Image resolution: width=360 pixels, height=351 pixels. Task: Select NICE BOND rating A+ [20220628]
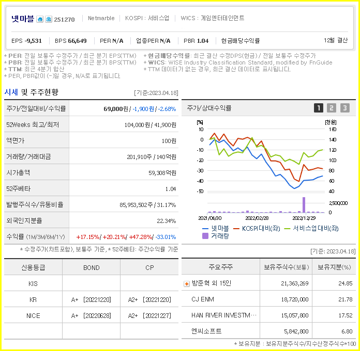click(x=91, y=316)
